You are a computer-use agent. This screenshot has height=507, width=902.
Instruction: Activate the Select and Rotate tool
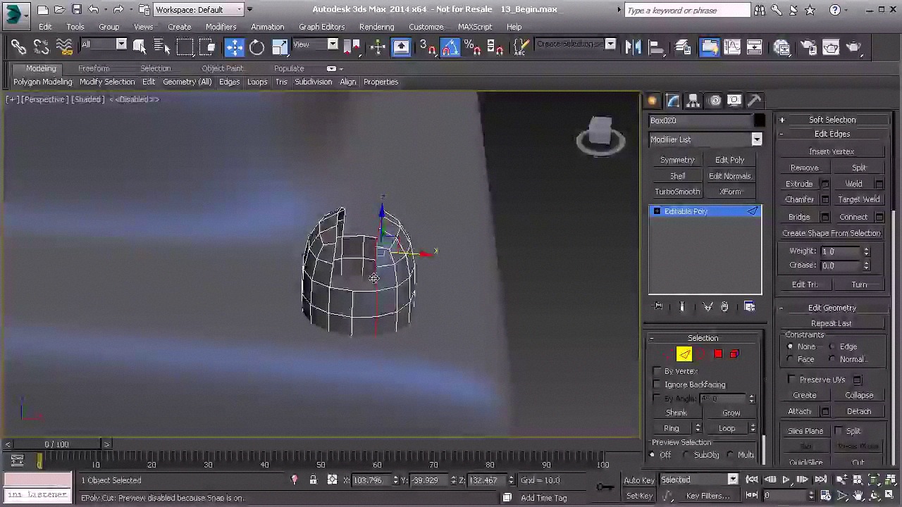257,47
